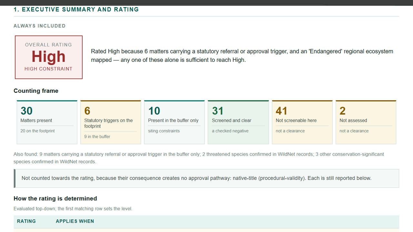
Task: Select the number 2 in Not assessed card
Action: [343, 111]
